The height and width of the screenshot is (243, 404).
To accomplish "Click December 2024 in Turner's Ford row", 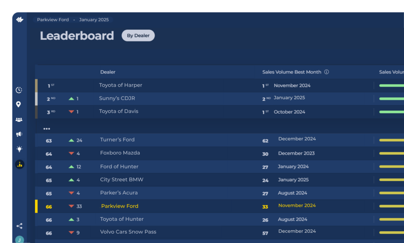I will pyautogui.click(x=297, y=139).
